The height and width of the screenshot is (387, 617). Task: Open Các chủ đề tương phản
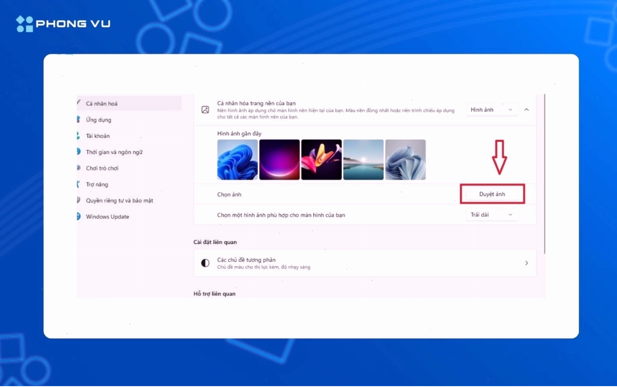[x=365, y=263]
